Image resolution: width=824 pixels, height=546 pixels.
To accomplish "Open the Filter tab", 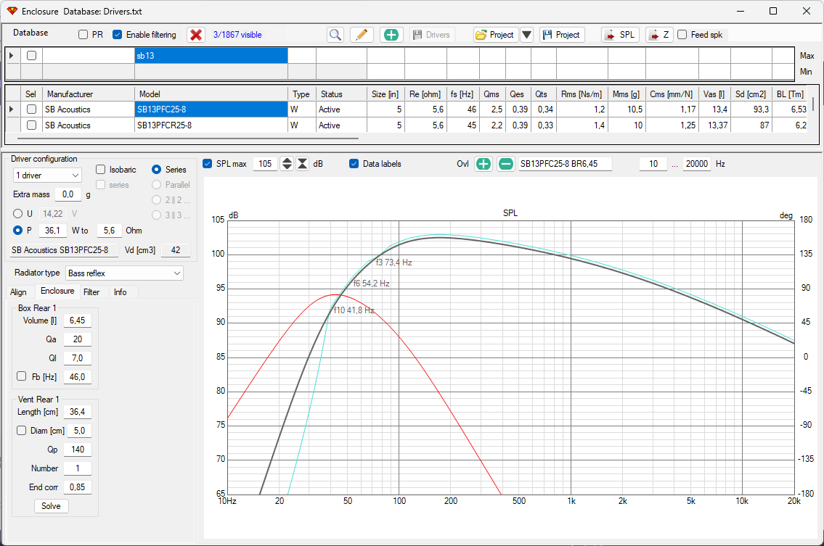I will [x=91, y=292].
